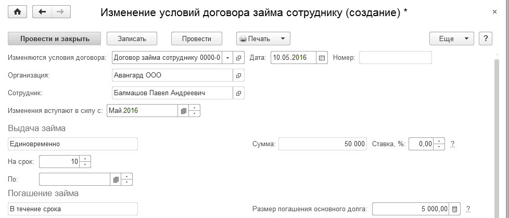Expand the Договор займа dropdown list
The image size is (509, 218).
(227, 58)
